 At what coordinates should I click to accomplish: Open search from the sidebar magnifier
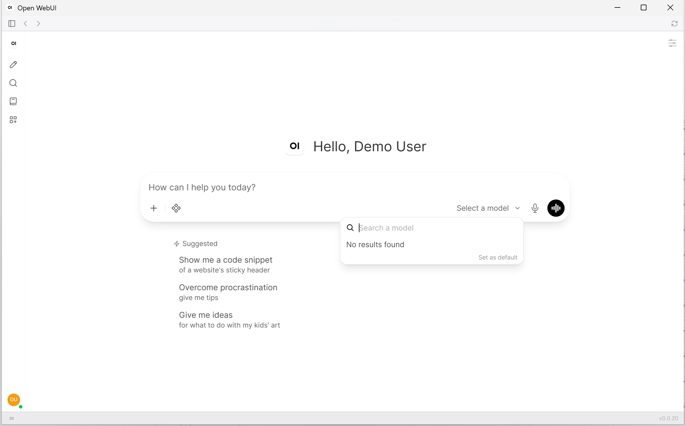click(x=14, y=83)
